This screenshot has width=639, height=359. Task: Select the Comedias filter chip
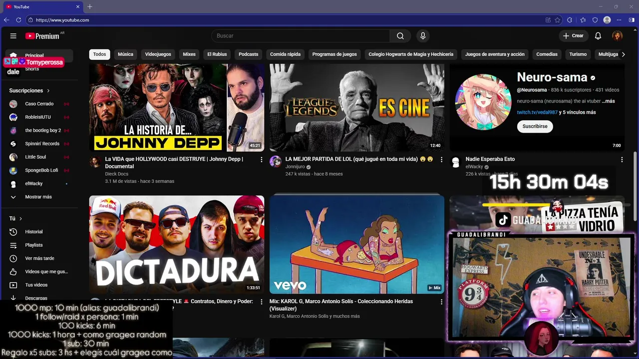point(547,54)
